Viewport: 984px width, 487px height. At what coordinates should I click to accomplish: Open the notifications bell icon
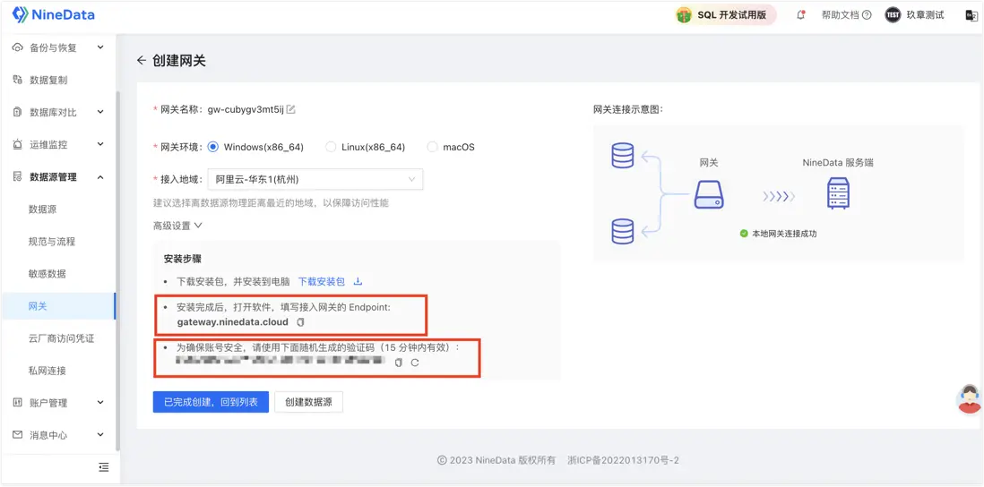point(801,15)
